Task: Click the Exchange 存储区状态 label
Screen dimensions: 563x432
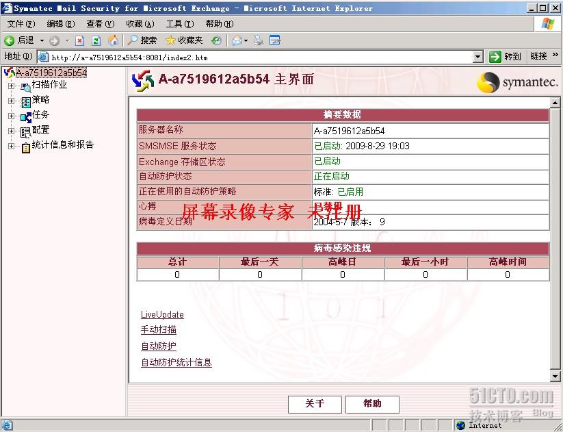Action: tap(182, 162)
